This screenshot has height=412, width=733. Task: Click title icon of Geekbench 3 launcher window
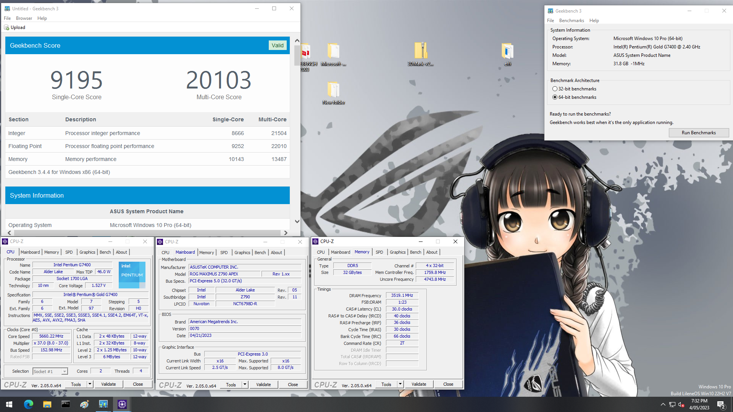(551, 11)
